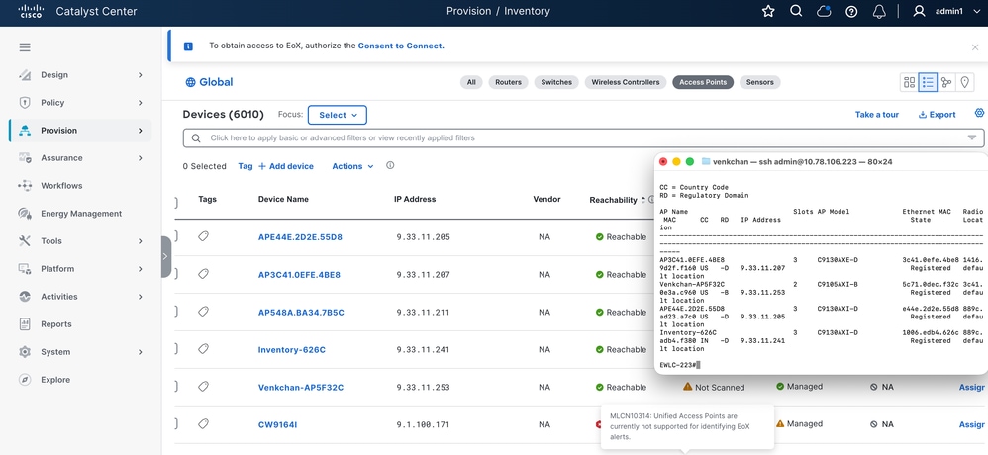Click the Global site globe icon
Screen dimensions: 988x455
(x=190, y=82)
